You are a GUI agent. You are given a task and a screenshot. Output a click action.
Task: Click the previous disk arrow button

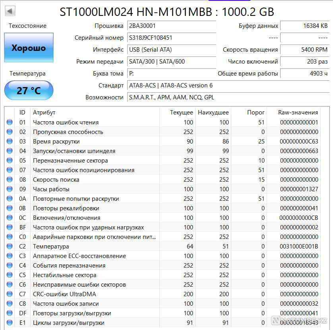[x=10, y=11]
